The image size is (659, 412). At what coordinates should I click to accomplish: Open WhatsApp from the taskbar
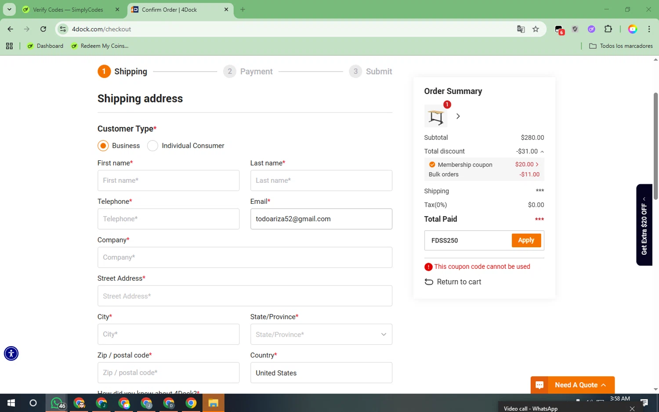tap(57, 403)
